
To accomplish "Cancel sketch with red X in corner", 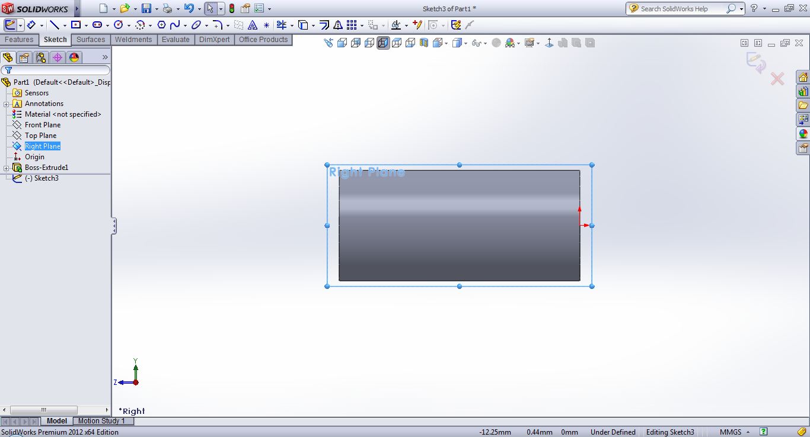I will (777, 79).
